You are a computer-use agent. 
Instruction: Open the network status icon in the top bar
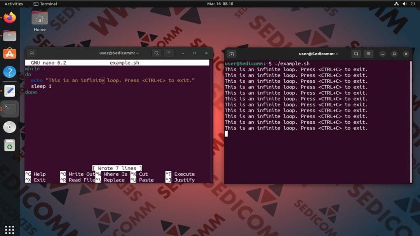(x=397, y=4)
